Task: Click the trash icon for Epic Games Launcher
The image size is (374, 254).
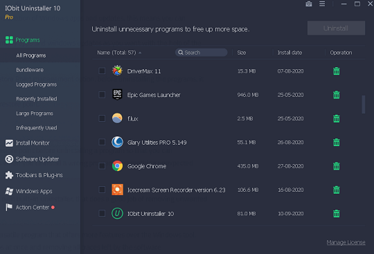Action: click(x=337, y=95)
